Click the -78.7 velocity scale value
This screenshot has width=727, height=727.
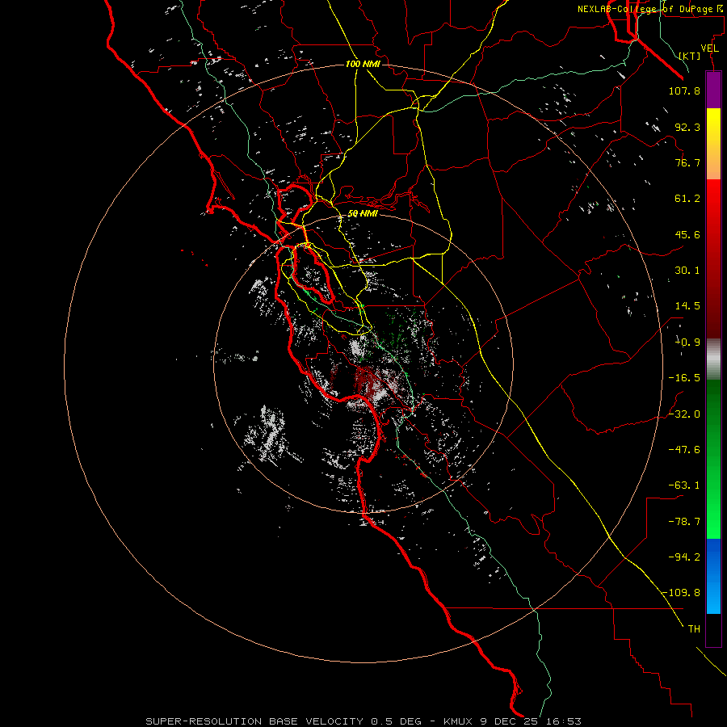(x=684, y=522)
